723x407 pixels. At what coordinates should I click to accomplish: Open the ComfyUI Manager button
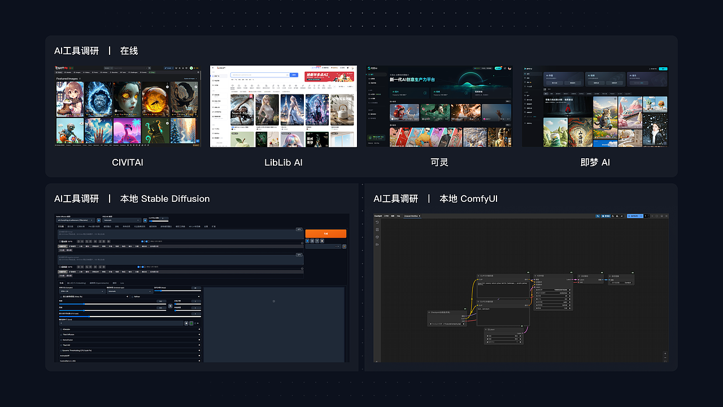(606, 216)
